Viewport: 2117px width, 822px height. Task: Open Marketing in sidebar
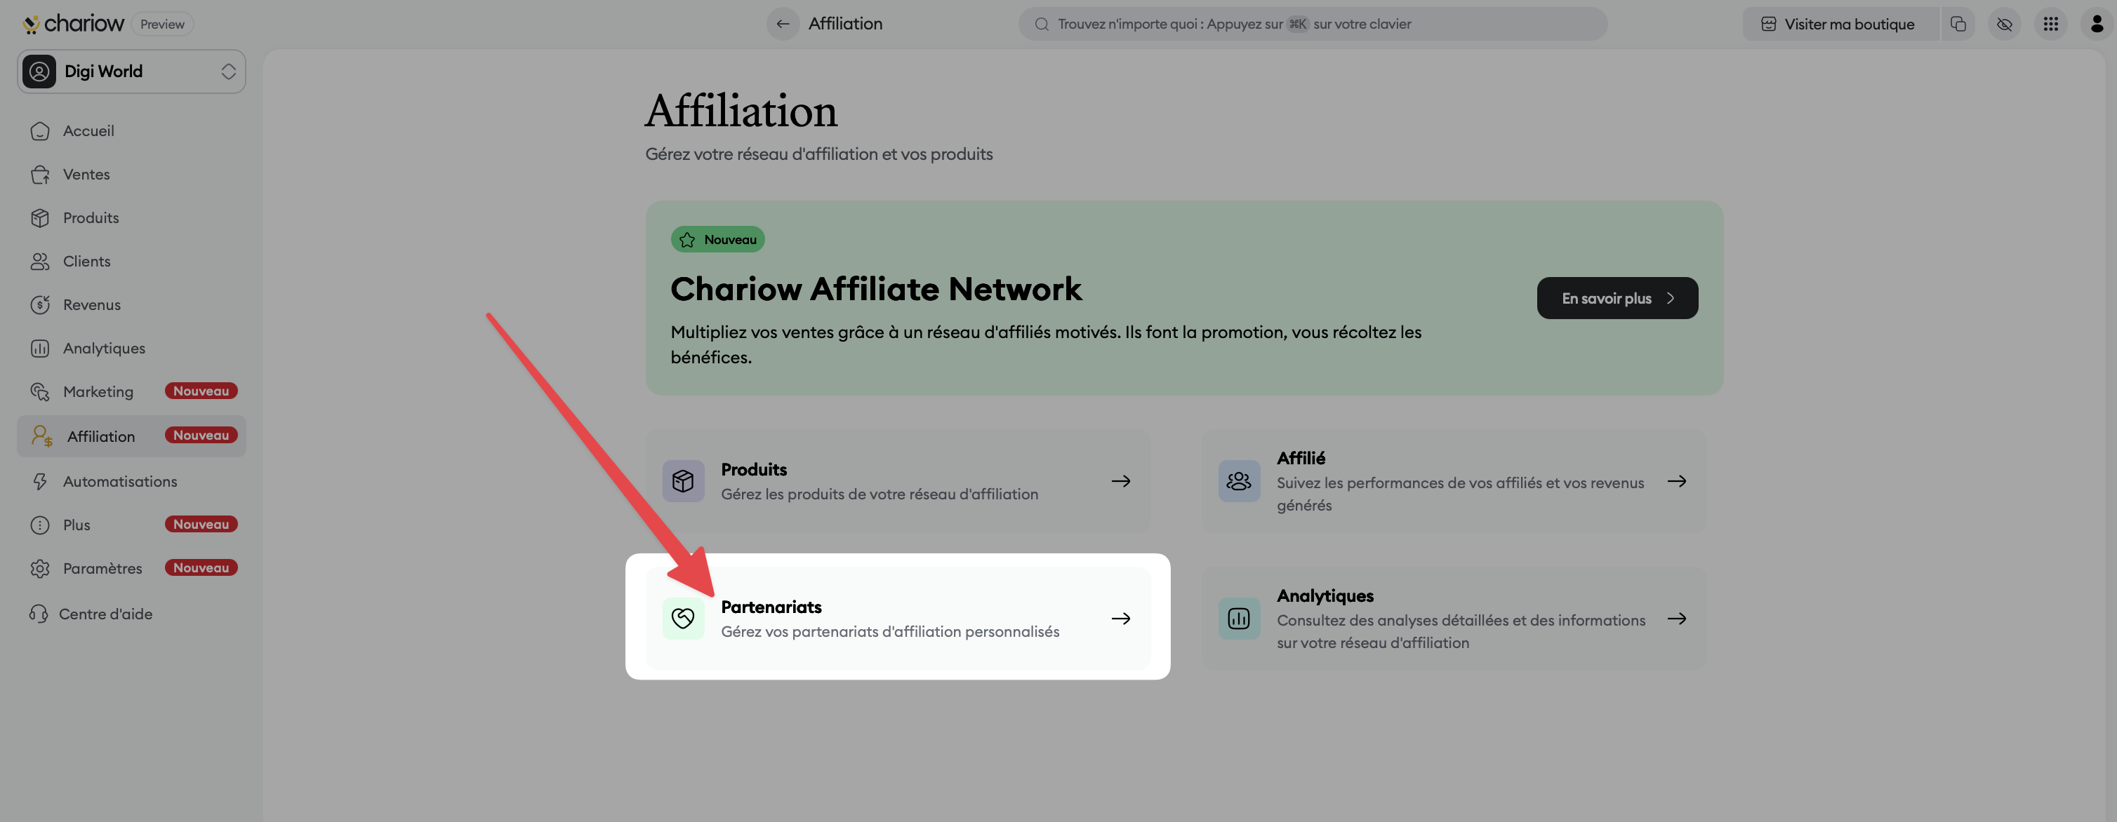(98, 391)
